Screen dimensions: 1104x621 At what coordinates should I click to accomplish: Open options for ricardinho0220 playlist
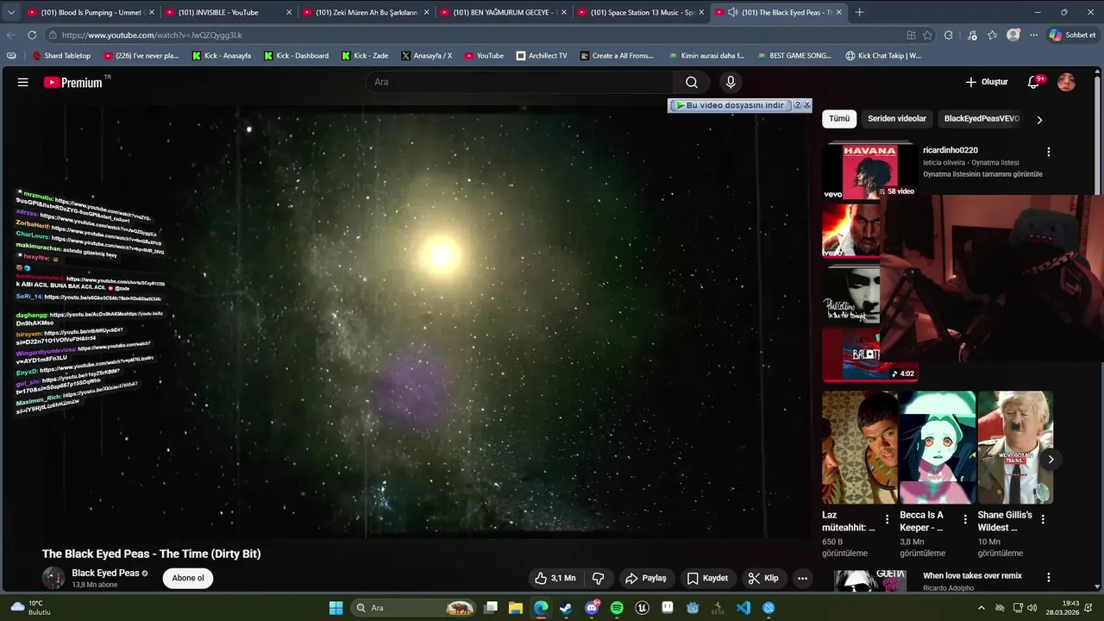1049,152
